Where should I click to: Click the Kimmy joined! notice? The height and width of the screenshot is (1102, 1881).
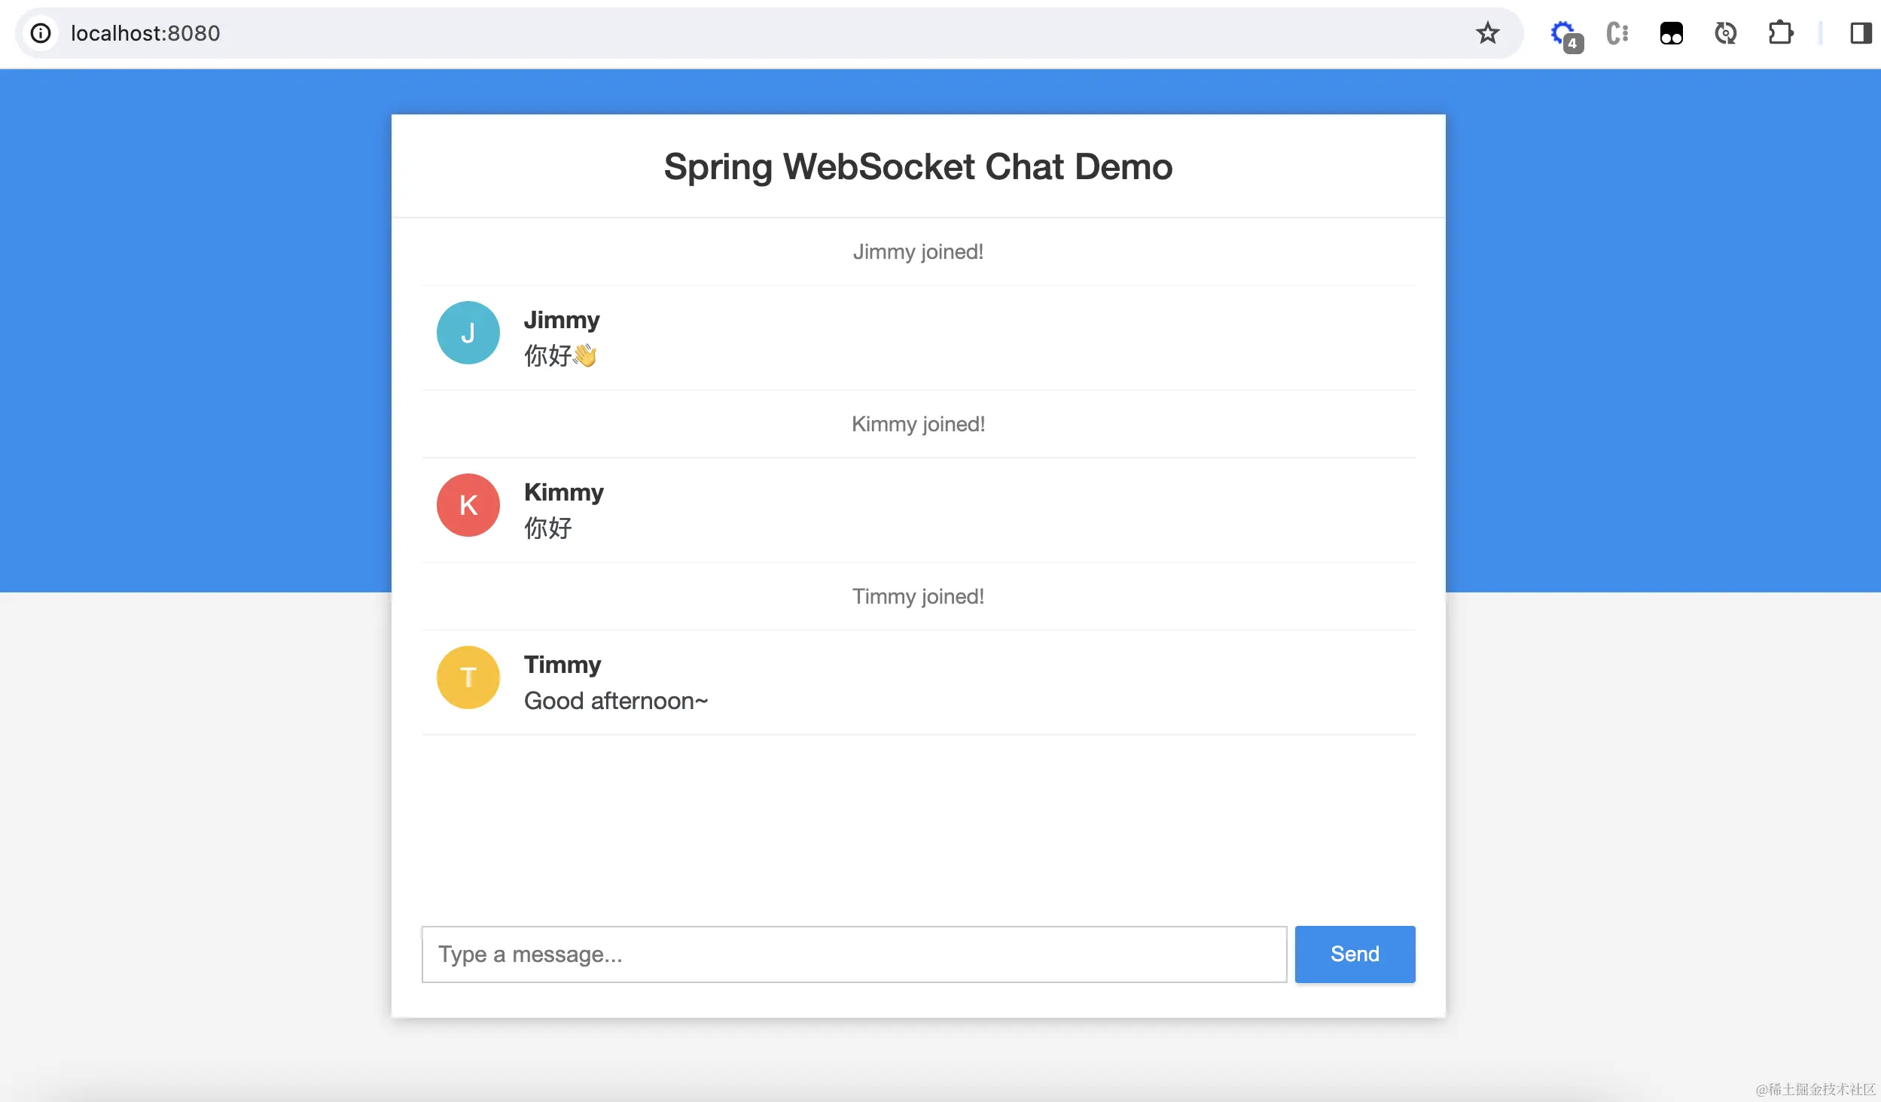coord(918,424)
